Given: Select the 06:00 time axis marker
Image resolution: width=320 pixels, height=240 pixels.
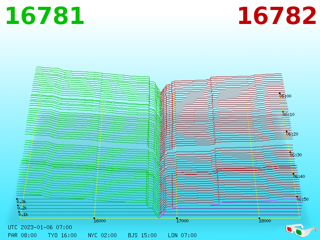Looking at the screenshot, I should [285, 96].
